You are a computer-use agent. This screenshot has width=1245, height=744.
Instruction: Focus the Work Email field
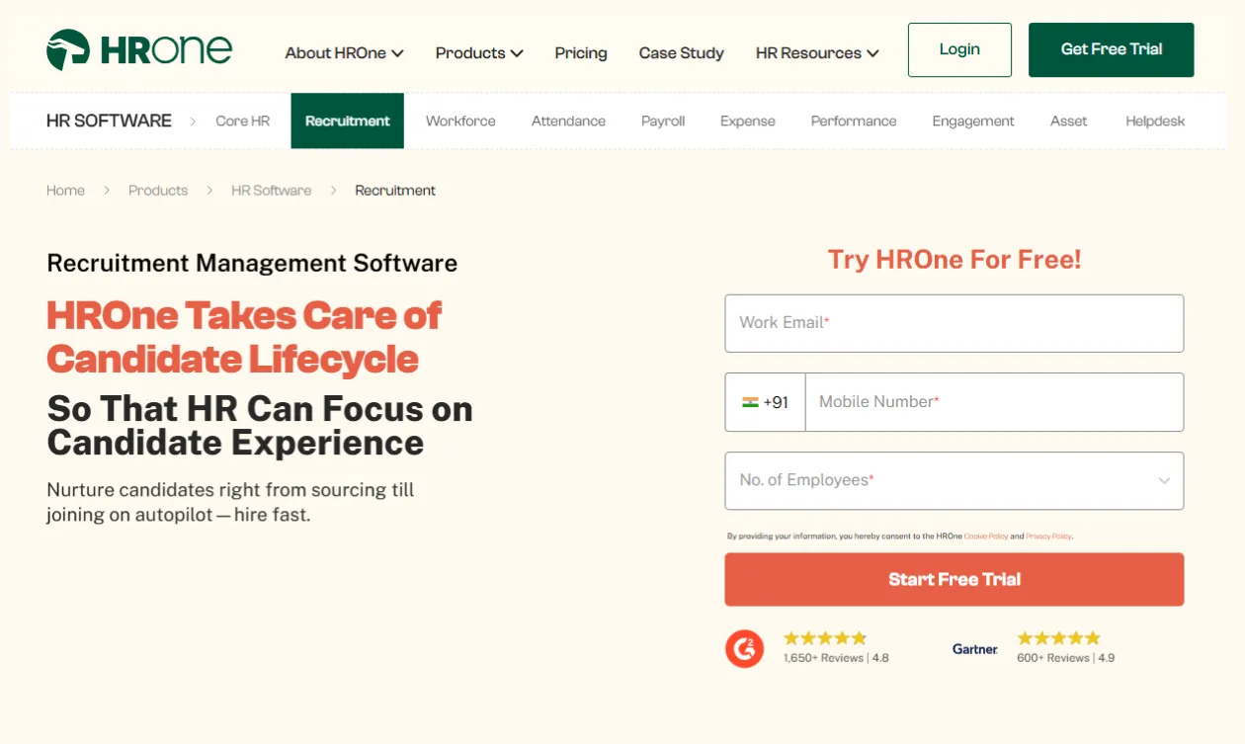(954, 323)
